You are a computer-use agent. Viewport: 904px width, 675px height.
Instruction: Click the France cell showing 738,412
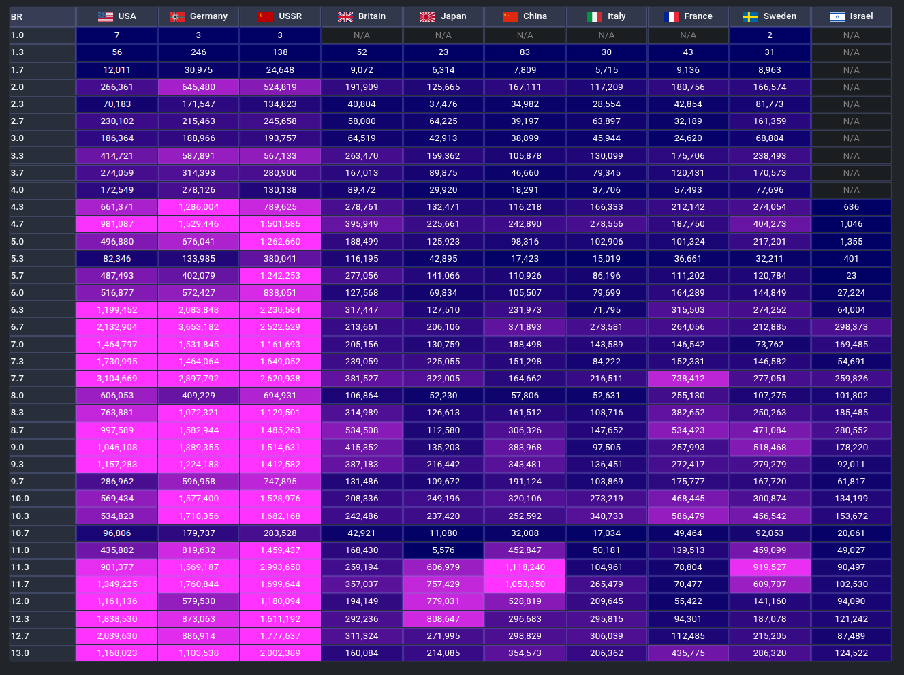[x=688, y=379]
